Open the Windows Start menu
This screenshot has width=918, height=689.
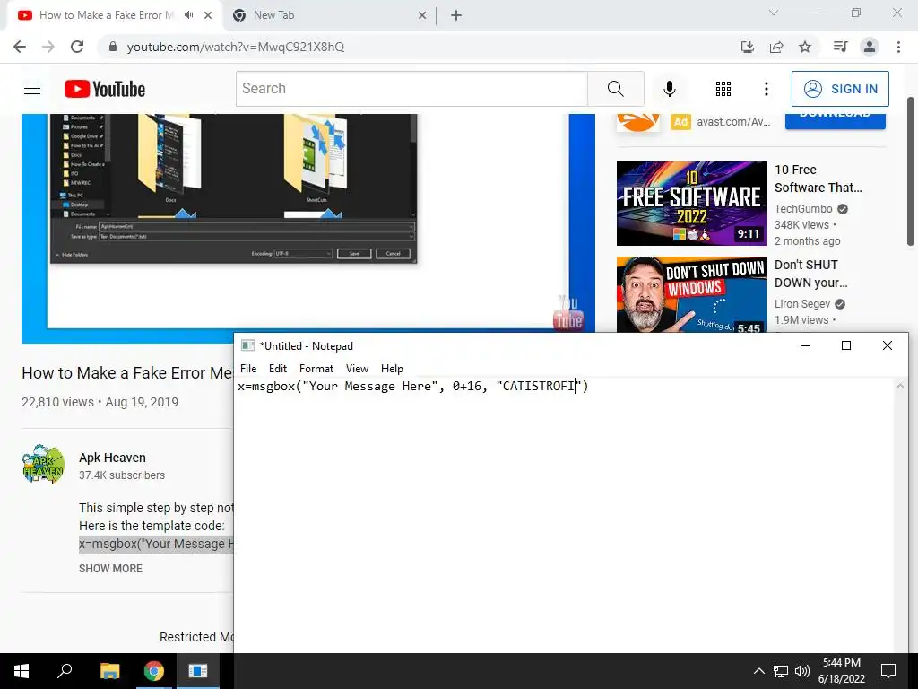22,671
